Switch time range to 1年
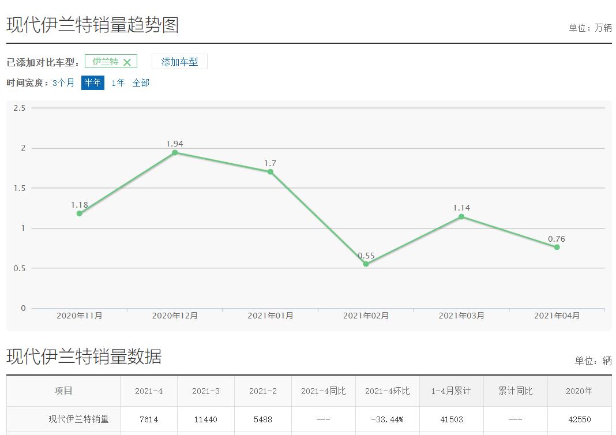616x435 pixels. click(118, 82)
